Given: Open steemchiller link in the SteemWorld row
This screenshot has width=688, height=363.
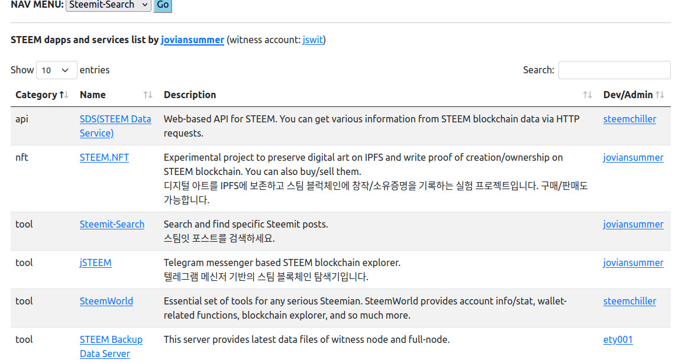Looking at the screenshot, I should click(629, 301).
